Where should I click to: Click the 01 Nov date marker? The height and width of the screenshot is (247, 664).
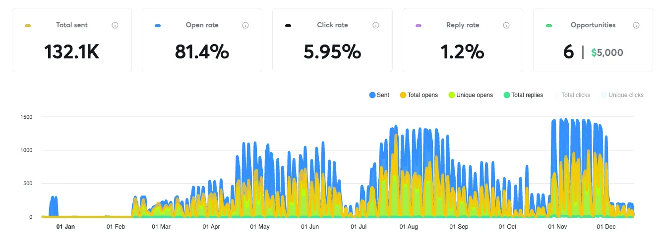tap(557, 227)
